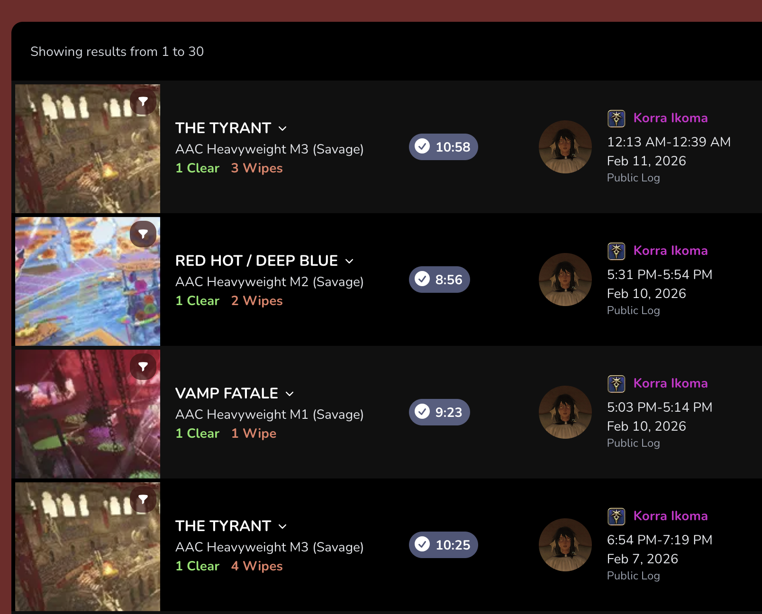Click job icon beside Korra Ikoma, Feb 7
Image resolution: width=762 pixels, height=614 pixels.
pos(617,516)
